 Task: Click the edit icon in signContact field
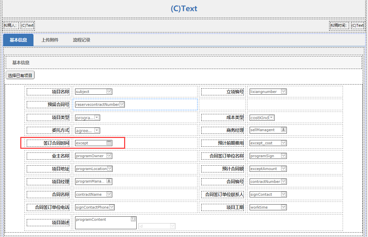tap(283, 194)
